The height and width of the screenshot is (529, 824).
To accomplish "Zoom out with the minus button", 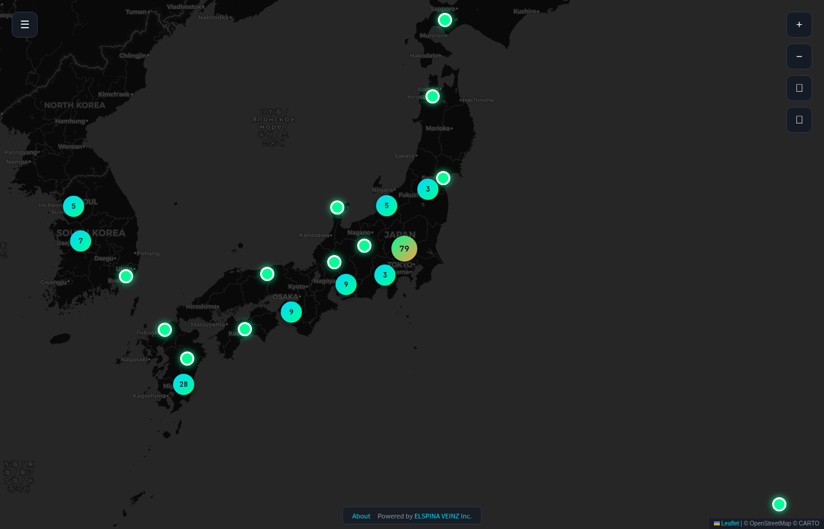I will point(799,56).
